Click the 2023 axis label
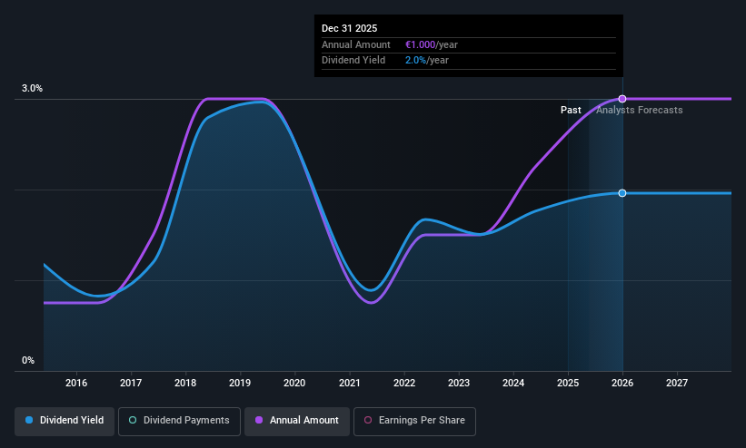Screen dimensions: 746x448 459,383
